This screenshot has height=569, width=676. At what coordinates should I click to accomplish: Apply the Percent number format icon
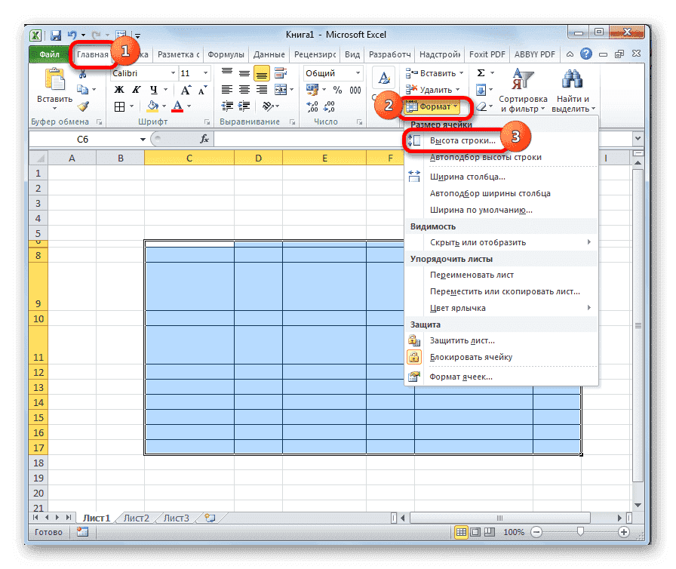coord(336,89)
